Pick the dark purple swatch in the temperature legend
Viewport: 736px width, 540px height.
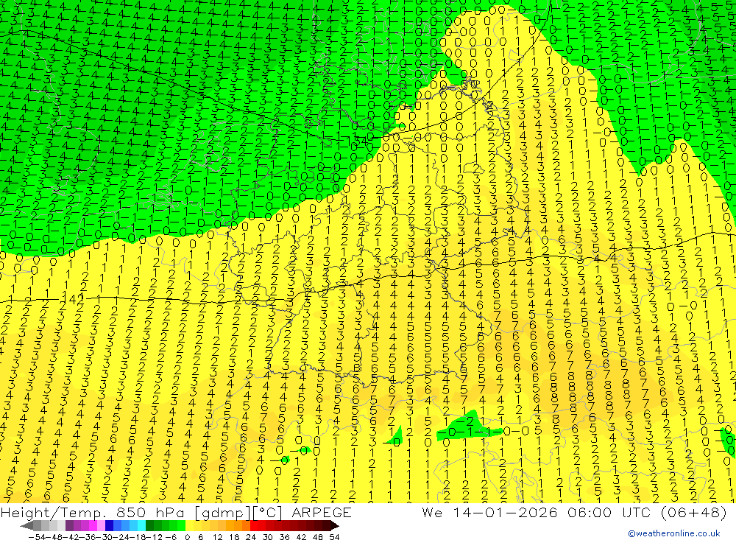pyautogui.click(x=69, y=526)
